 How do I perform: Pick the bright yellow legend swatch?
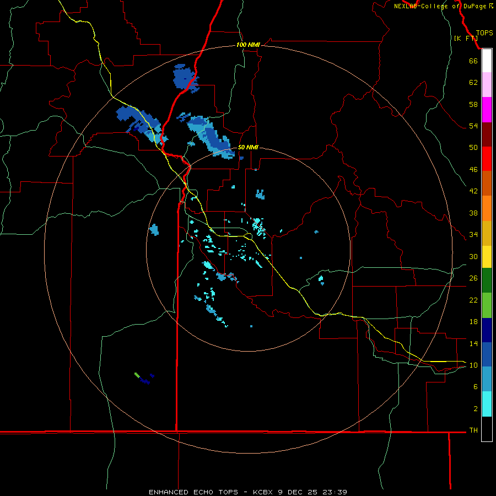(x=487, y=256)
